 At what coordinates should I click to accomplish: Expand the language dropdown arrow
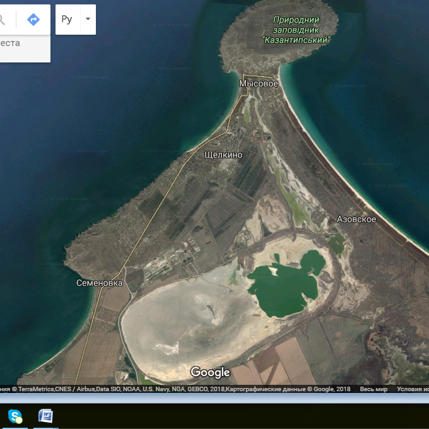(88, 20)
